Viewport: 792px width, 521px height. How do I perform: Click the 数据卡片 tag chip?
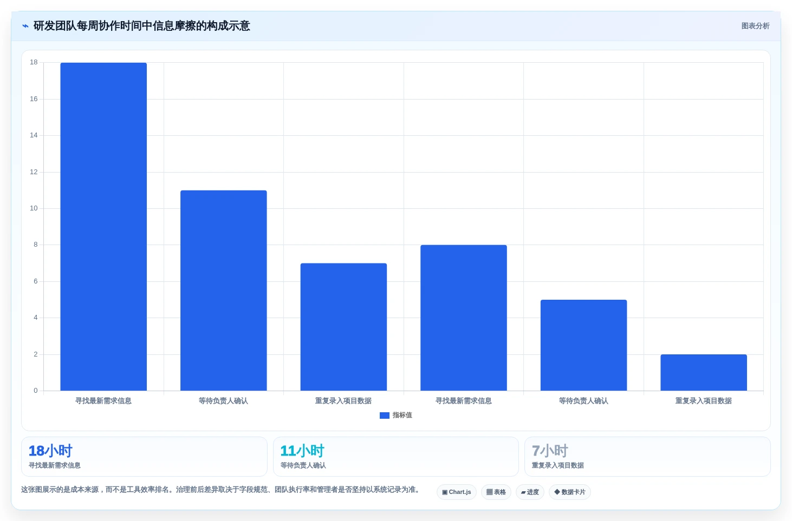coord(570,492)
